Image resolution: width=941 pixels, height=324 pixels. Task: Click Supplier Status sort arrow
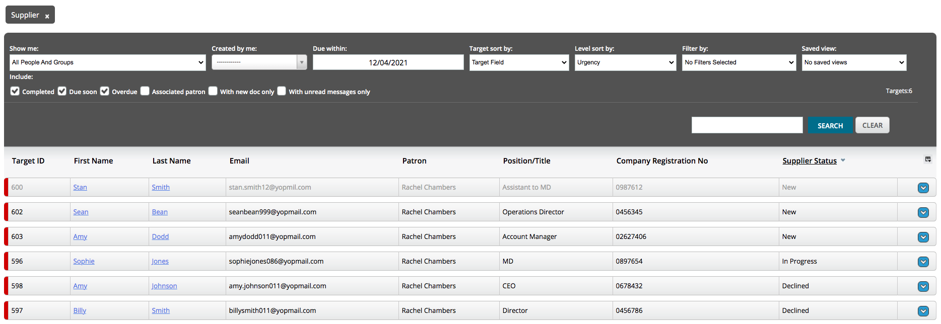[x=843, y=160]
